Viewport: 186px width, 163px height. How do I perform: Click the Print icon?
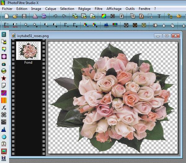(x=35, y=16)
